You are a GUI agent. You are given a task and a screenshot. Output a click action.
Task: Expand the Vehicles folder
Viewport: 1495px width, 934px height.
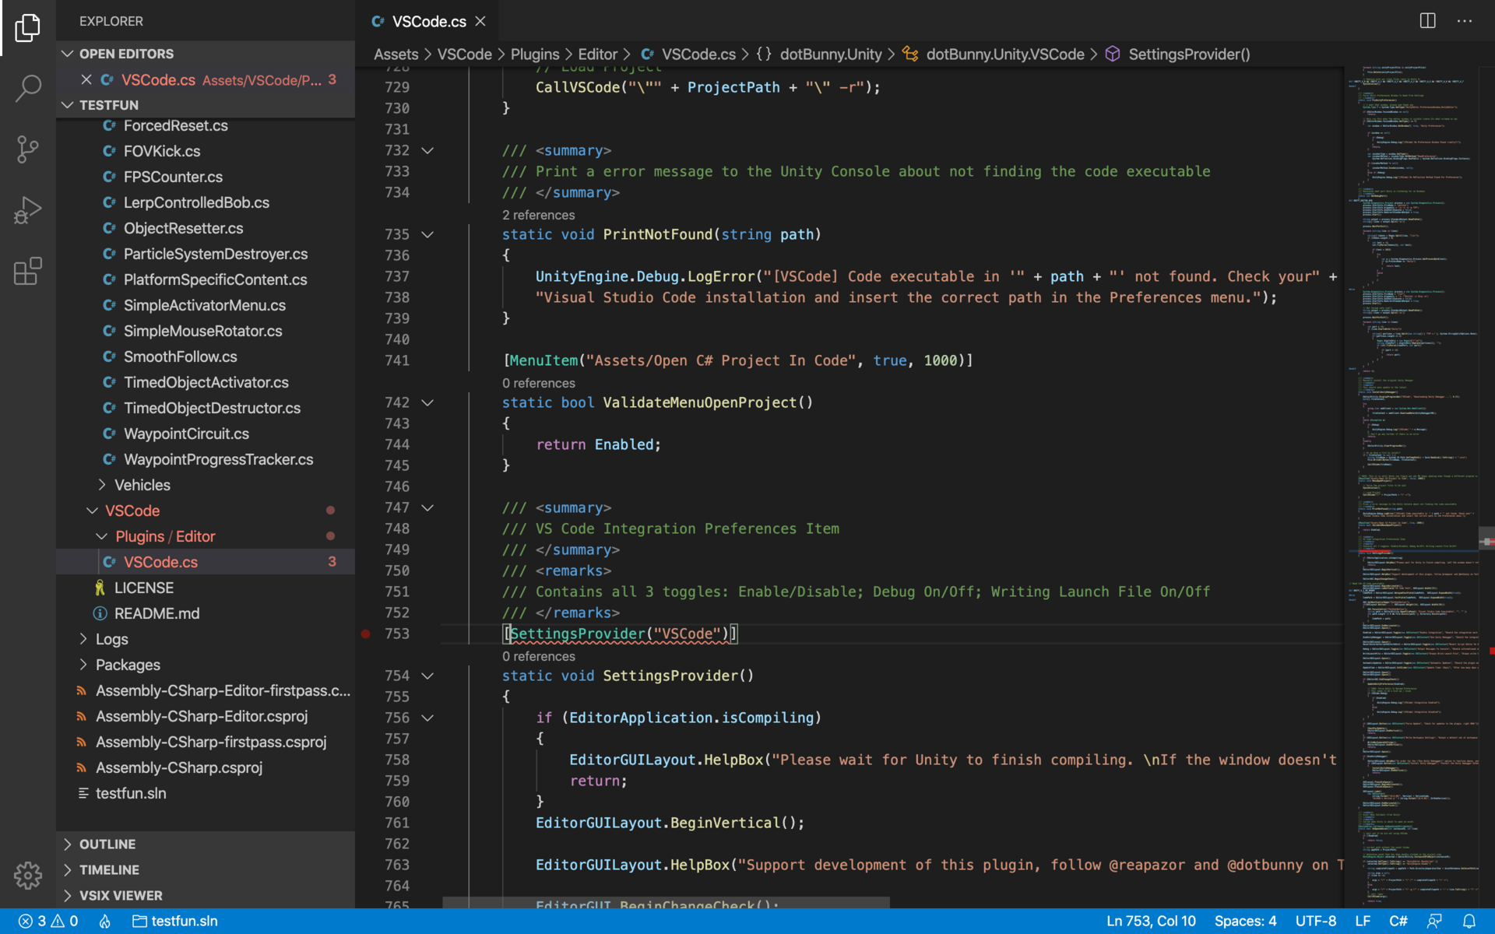tap(102, 485)
